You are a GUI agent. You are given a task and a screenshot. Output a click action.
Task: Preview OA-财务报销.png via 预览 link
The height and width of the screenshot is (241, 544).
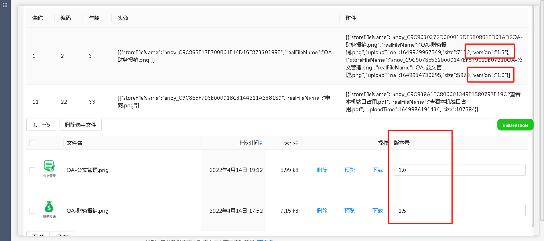pyautogui.click(x=350, y=211)
